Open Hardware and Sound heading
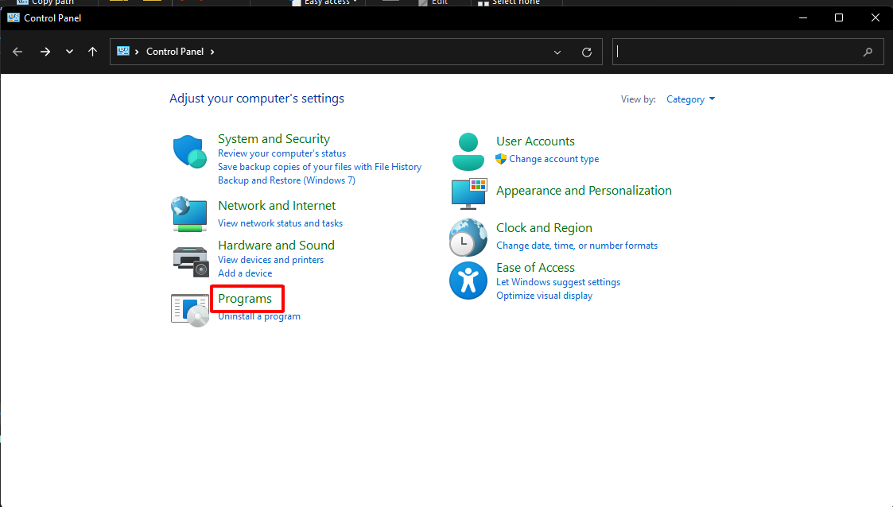This screenshot has height=507, width=893. [276, 246]
